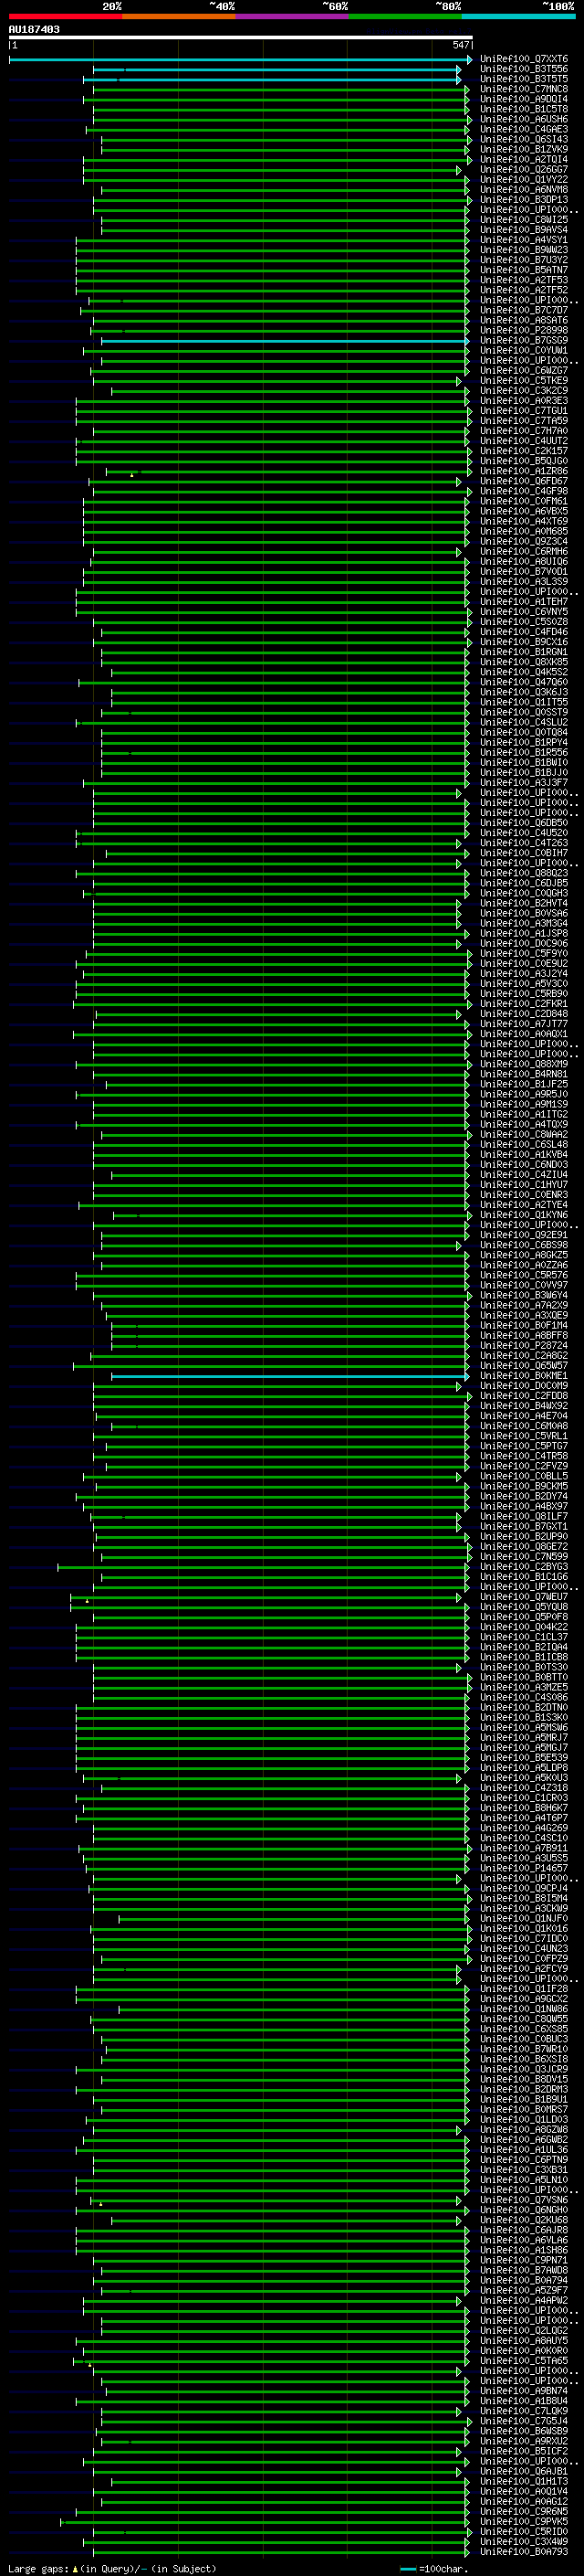Click the red 20% identity color band
Screen dimensions: 584x2576
click(65, 16)
